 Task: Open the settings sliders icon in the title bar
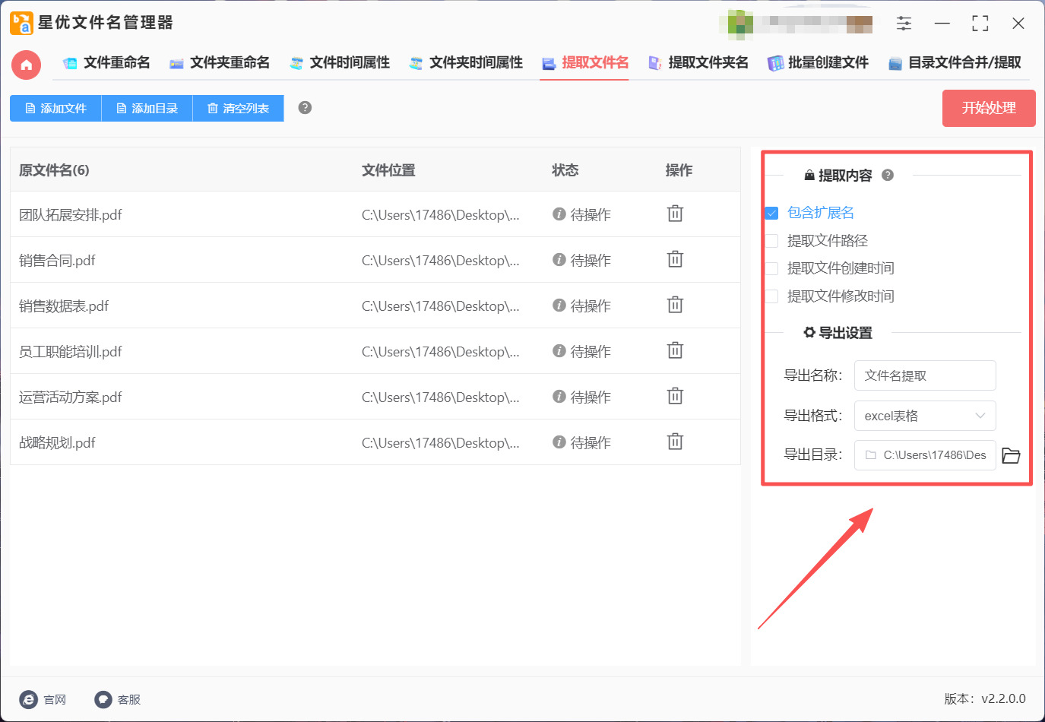[x=904, y=24]
